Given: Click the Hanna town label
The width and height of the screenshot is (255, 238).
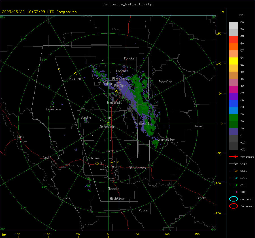Looking at the screenshot, I should tap(198, 126).
